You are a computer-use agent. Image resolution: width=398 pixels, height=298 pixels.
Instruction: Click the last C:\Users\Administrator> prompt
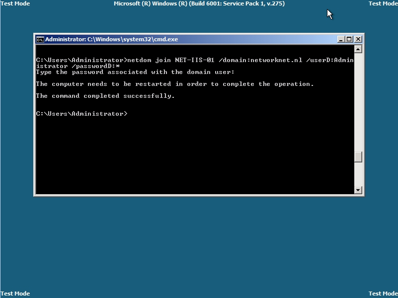(x=81, y=114)
